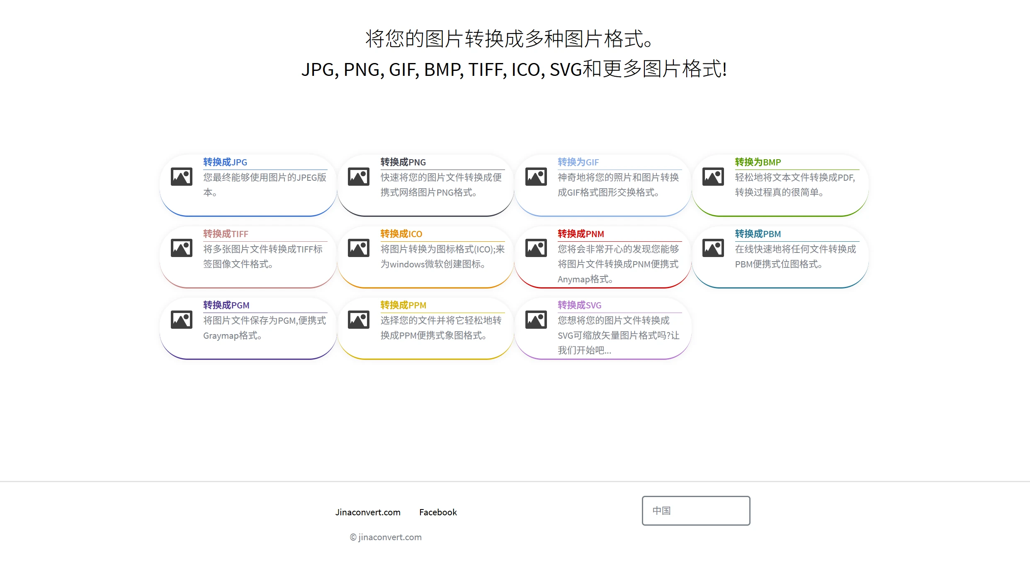This screenshot has height=575, width=1030.
Task: Click the image icon next to 转换成ICO
Action: tap(359, 248)
